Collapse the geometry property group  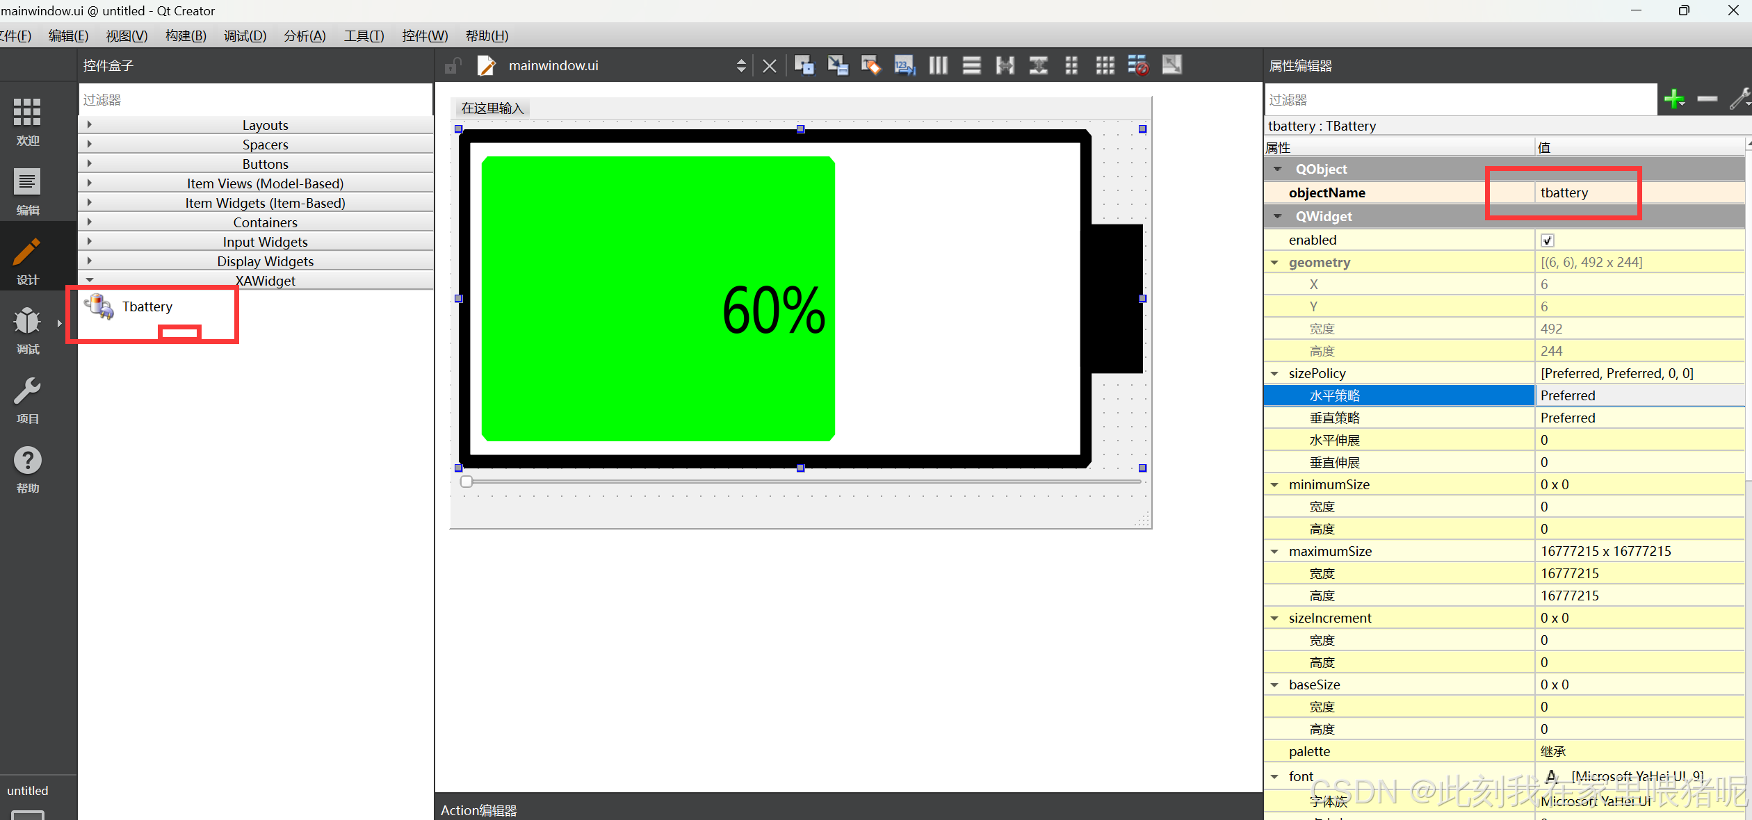(x=1274, y=263)
